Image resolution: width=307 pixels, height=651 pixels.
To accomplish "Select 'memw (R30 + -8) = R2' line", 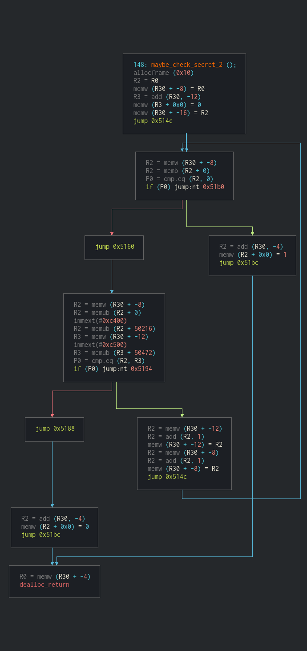I will [183, 469].
